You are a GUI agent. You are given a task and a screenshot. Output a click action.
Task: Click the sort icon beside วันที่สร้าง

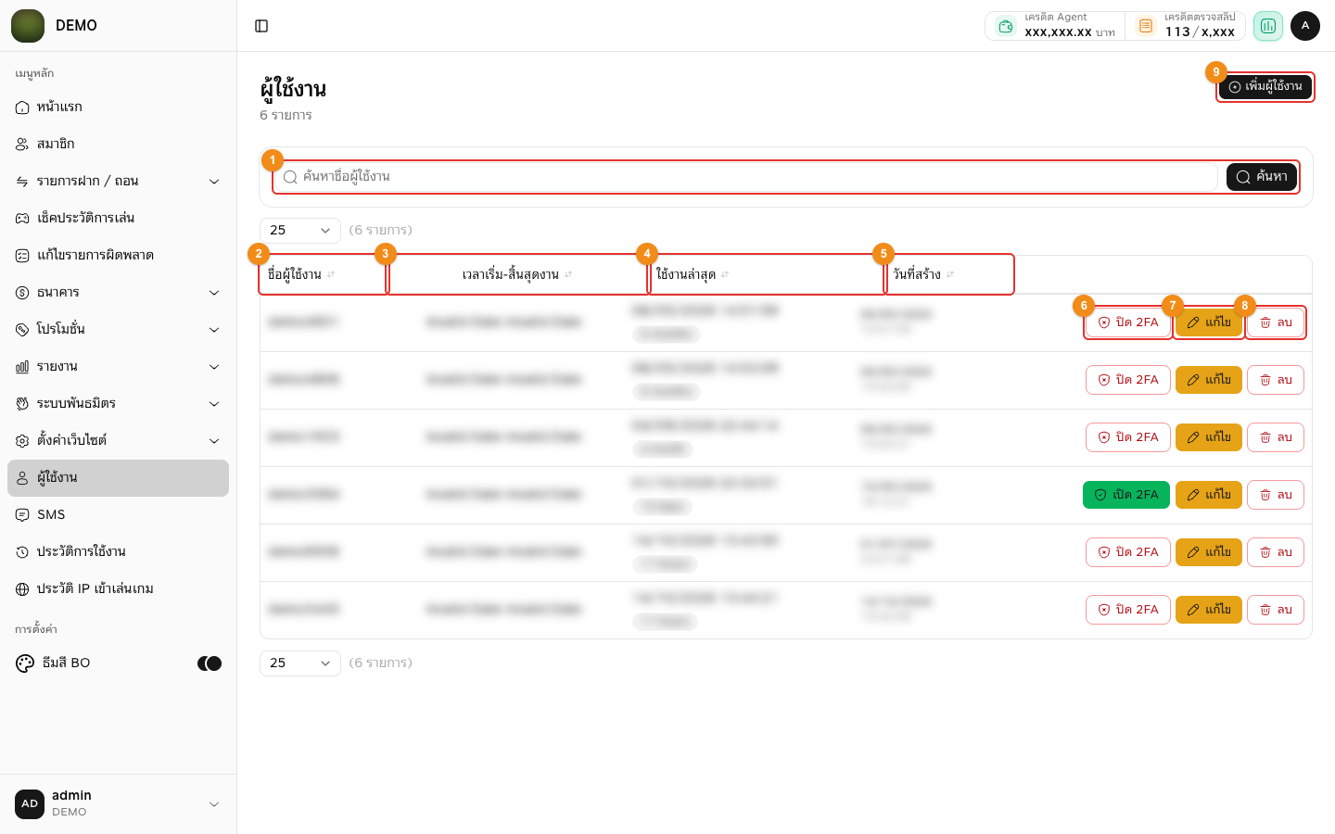point(950,274)
